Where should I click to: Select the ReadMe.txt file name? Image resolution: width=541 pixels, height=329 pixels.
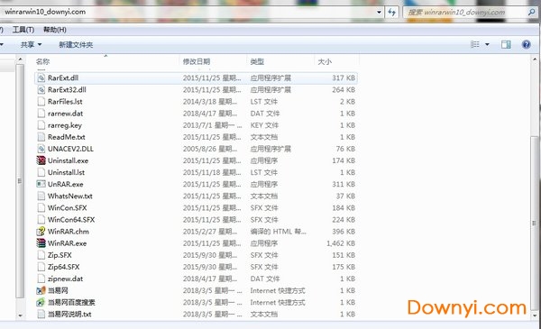pos(66,137)
